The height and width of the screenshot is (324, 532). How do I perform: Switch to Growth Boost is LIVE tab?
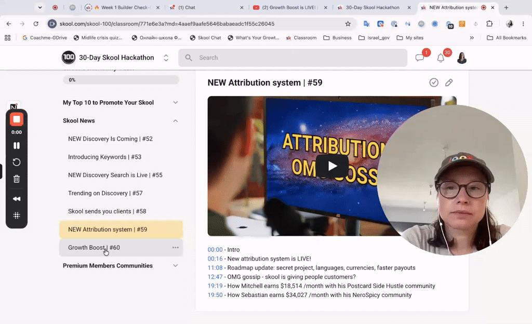pos(290,7)
